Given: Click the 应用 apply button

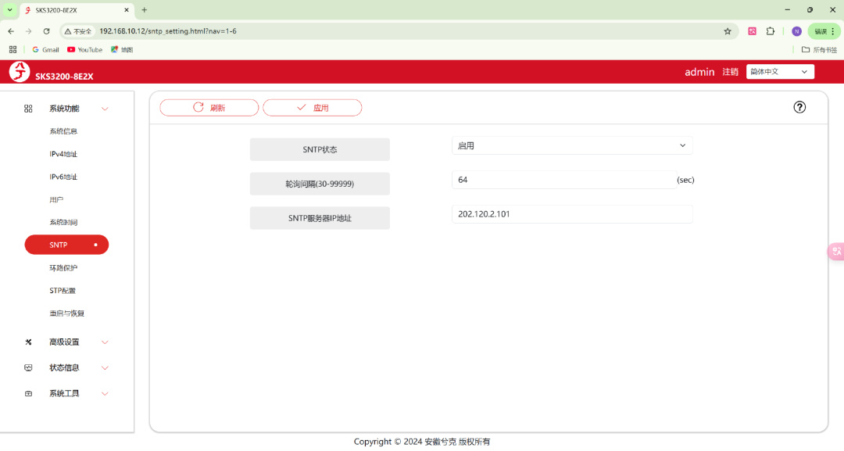Looking at the screenshot, I should coord(312,108).
